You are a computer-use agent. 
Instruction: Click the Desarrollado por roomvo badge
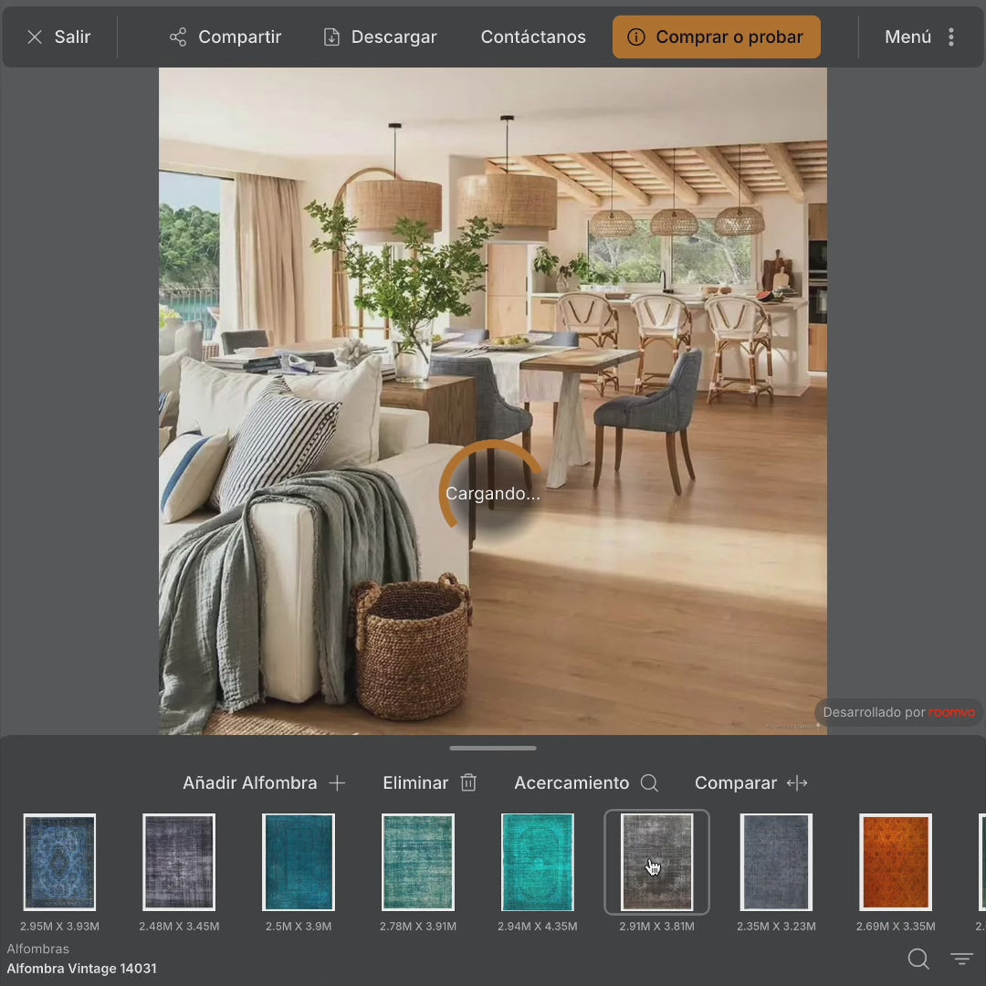pyautogui.click(x=898, y=712)
